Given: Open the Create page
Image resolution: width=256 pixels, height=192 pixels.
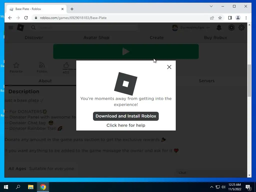Looking at the screenshot, I should 156,37.
